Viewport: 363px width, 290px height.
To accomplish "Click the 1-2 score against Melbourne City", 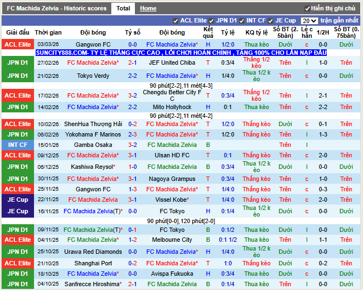I will tap(133, 240).
